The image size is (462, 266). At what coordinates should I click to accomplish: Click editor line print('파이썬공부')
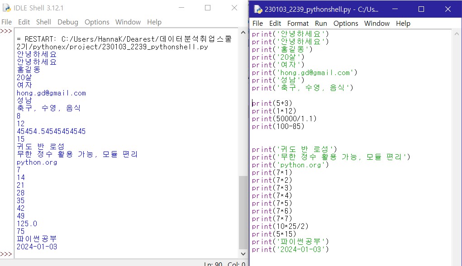(290, 242)
